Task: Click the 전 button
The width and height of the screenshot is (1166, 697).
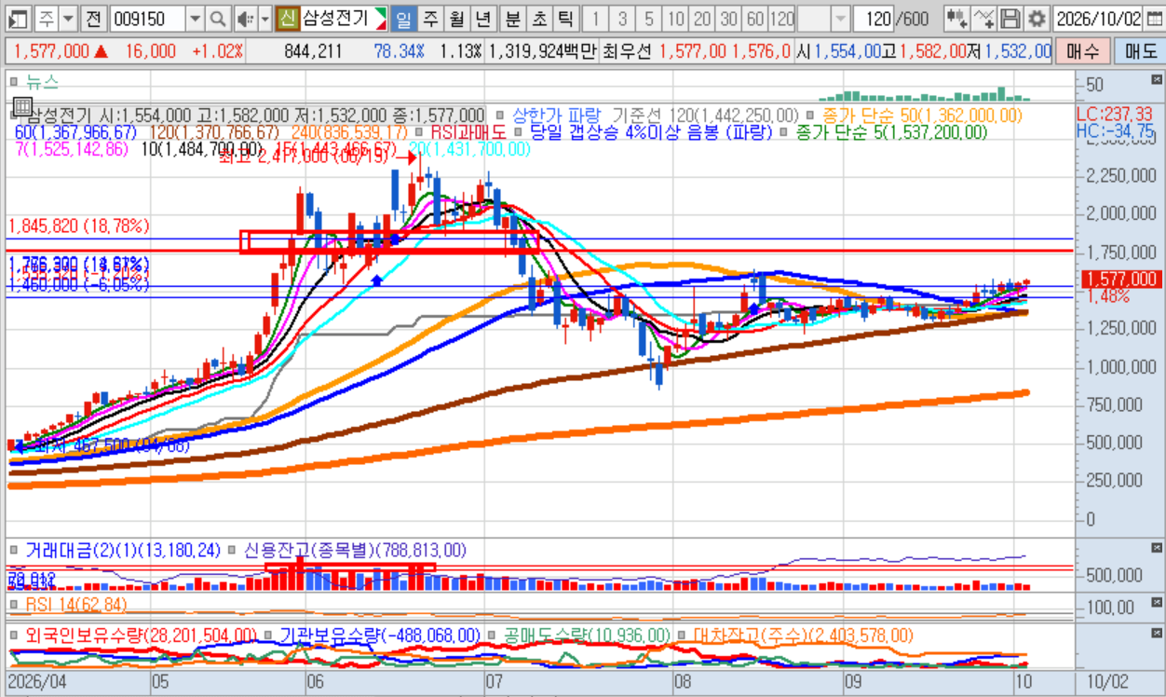Action: tap(93, 18)
